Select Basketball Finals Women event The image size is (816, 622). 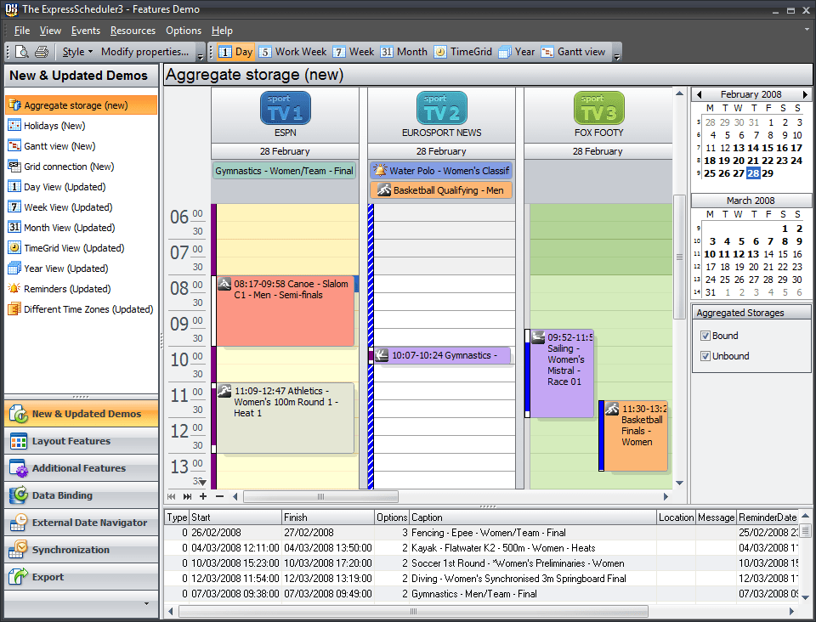tap(636, 436)
